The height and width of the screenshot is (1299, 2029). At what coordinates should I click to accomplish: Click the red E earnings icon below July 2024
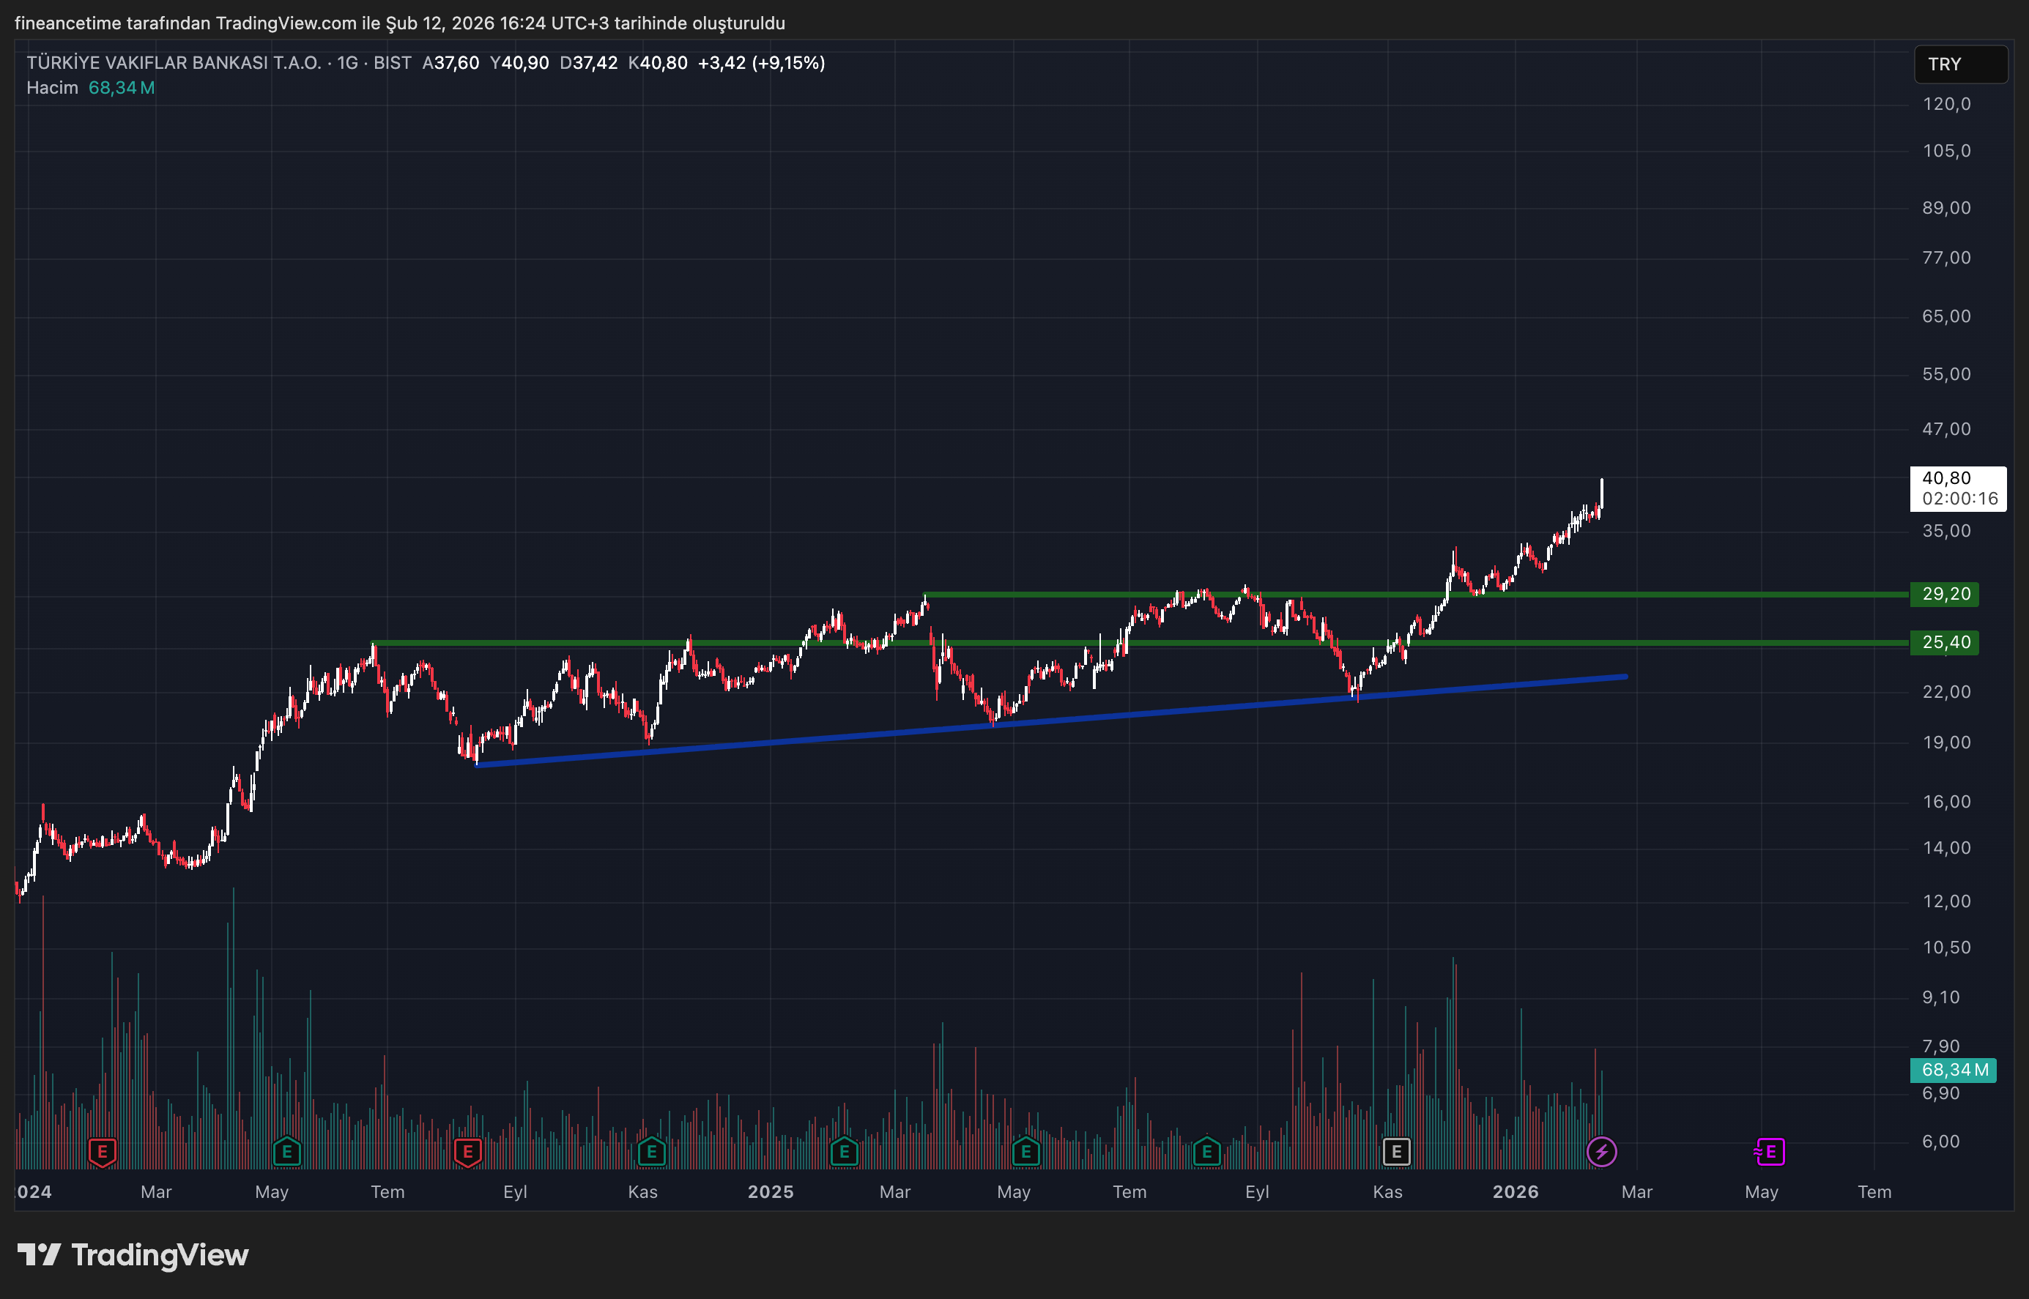pos(467,1151)
